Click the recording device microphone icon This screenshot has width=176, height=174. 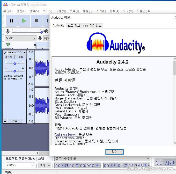click(x=40, y=38)
